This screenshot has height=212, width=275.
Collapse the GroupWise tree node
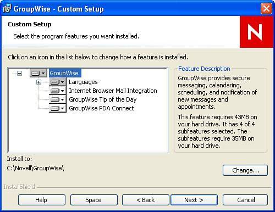coord(19,74)
